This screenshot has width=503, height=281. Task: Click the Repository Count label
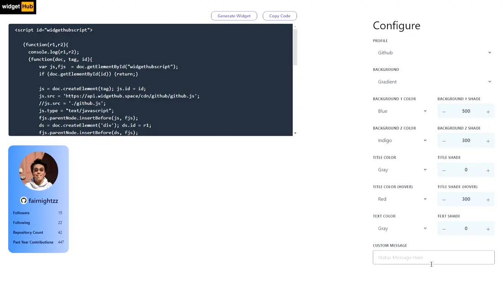pyautogui.click(x=28, y=232)
